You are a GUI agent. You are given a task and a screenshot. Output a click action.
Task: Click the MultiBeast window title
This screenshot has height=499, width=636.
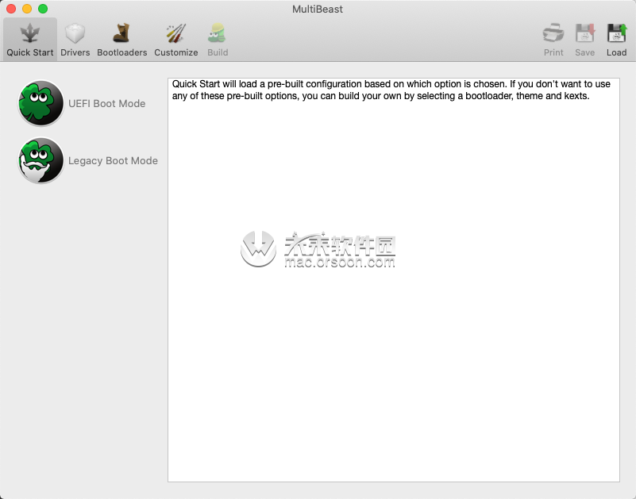pyautogui.click(x=317, y=9)
